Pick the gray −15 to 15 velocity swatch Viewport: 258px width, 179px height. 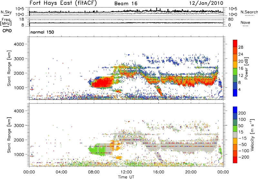coord(235,135)
